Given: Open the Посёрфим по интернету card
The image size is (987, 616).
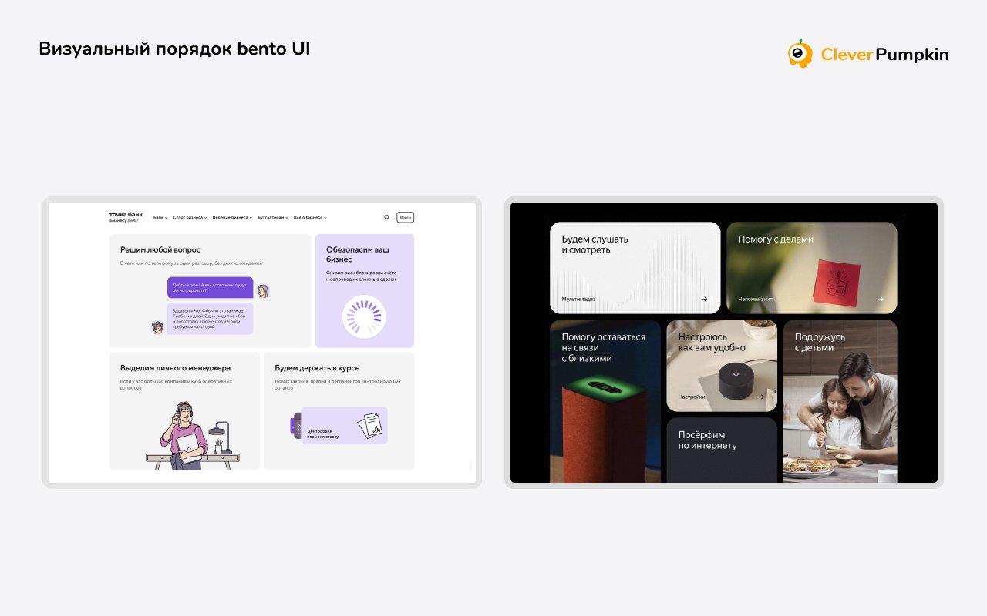Looking at the screenshot, I should pyautogui.click(x=722, y=450).
